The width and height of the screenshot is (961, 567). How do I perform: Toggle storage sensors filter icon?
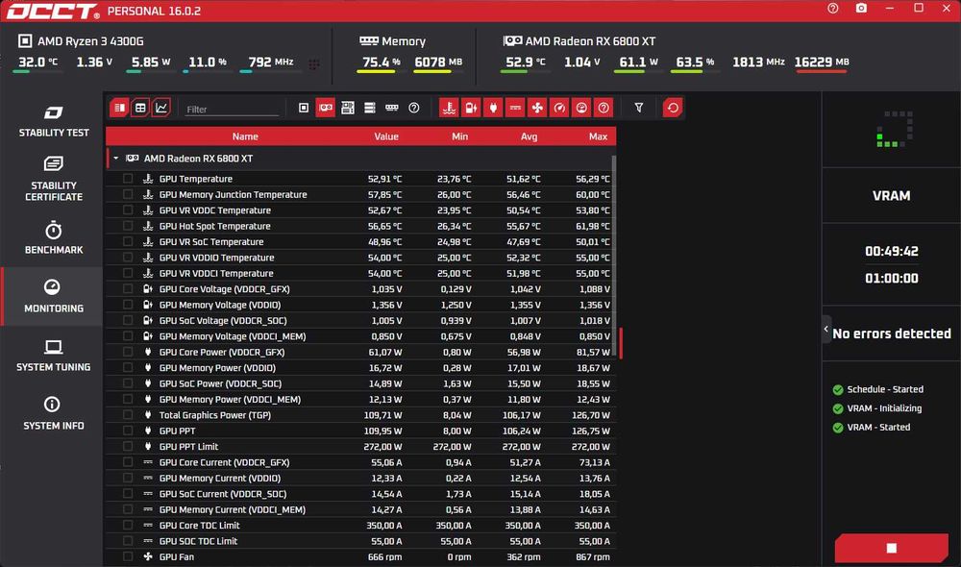[370, 108]
